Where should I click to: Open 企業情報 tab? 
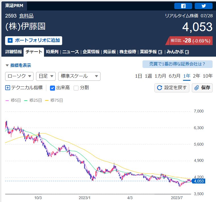pos(91,52)
